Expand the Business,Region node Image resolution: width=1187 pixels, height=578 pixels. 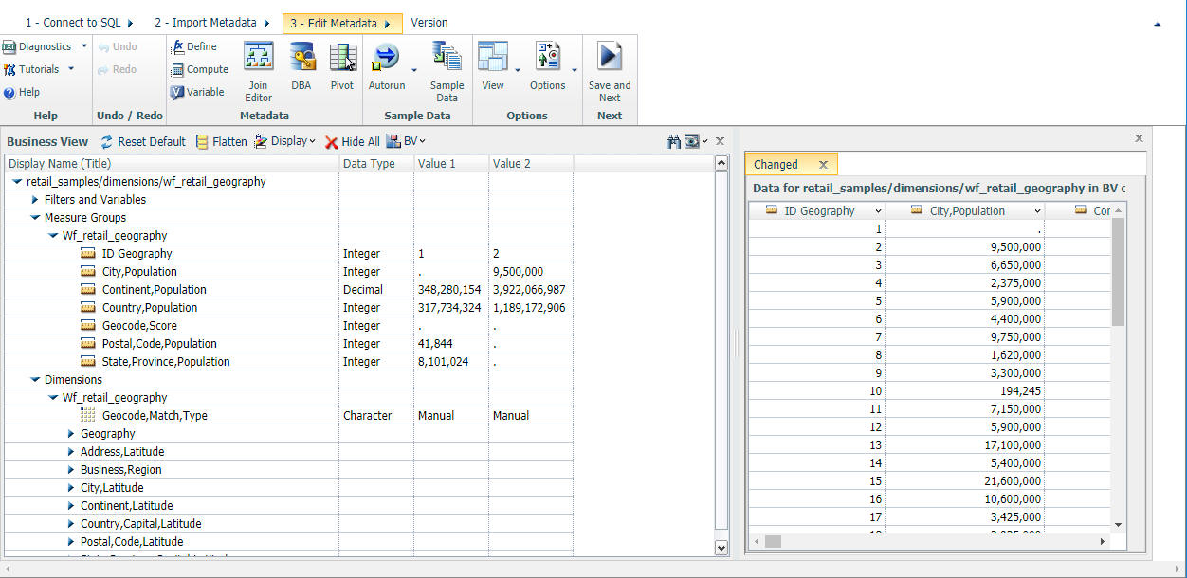click(x=71, y=470)
